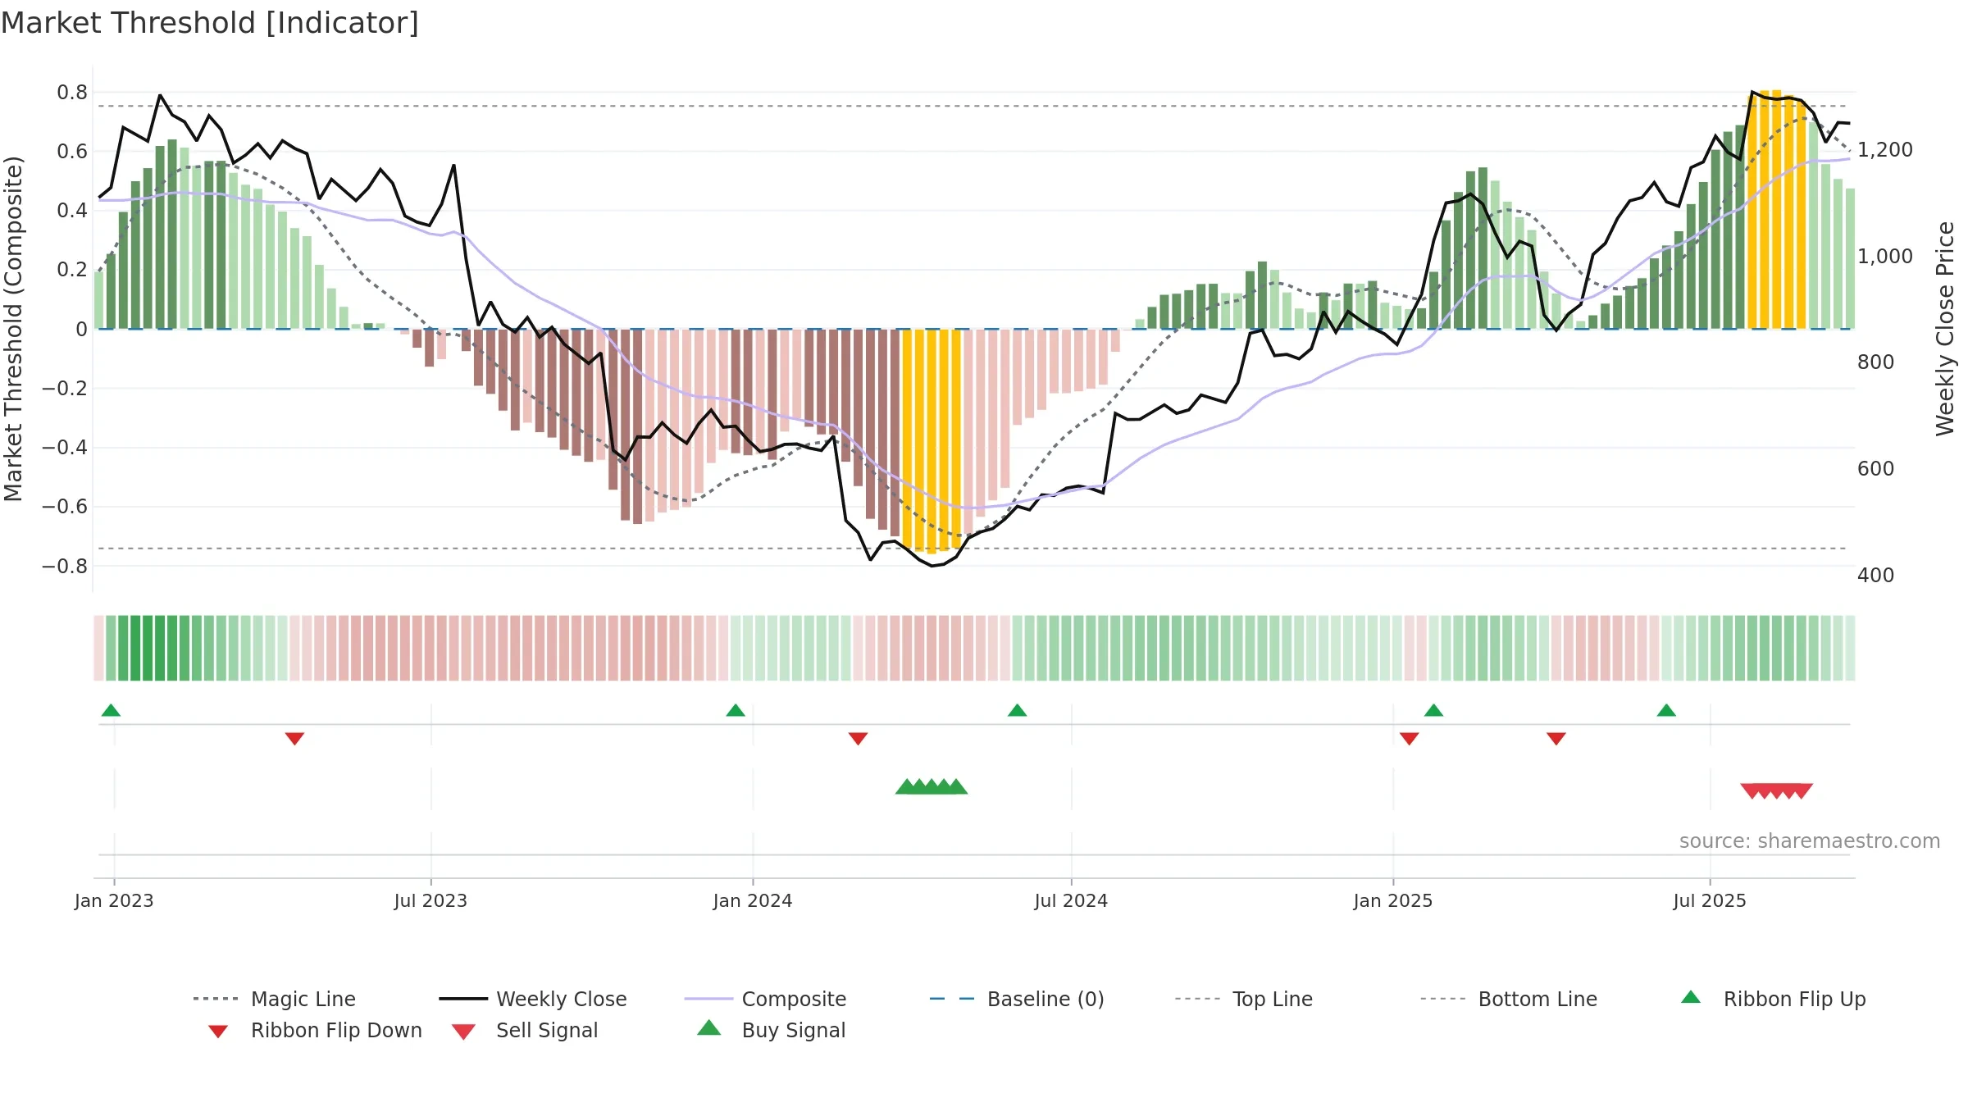Toggle the Bottom Line legend entry
1968x1107 pixels.
point(1509,999)
